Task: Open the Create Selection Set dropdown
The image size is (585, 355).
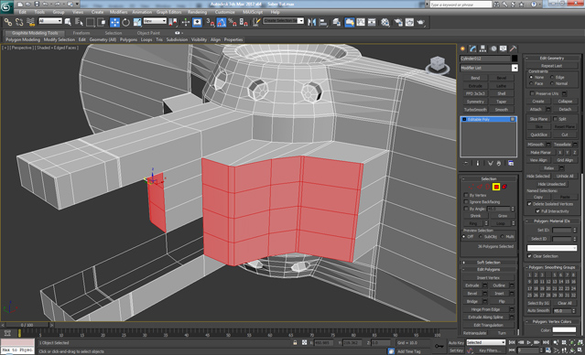Action: click(x=284, y=21)
